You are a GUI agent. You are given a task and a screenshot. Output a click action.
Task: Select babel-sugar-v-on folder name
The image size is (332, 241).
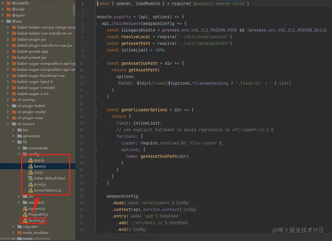point(33,94)
